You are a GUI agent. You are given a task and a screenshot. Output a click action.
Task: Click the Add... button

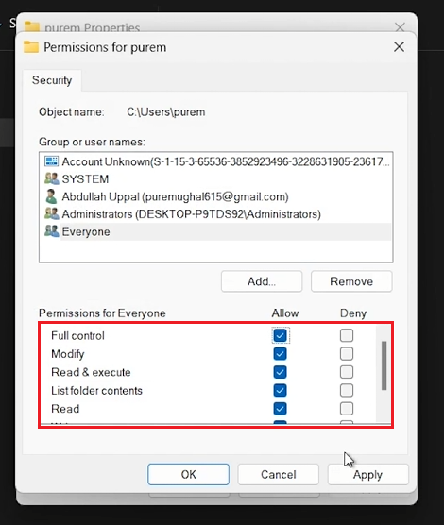(x=262, y=281)
